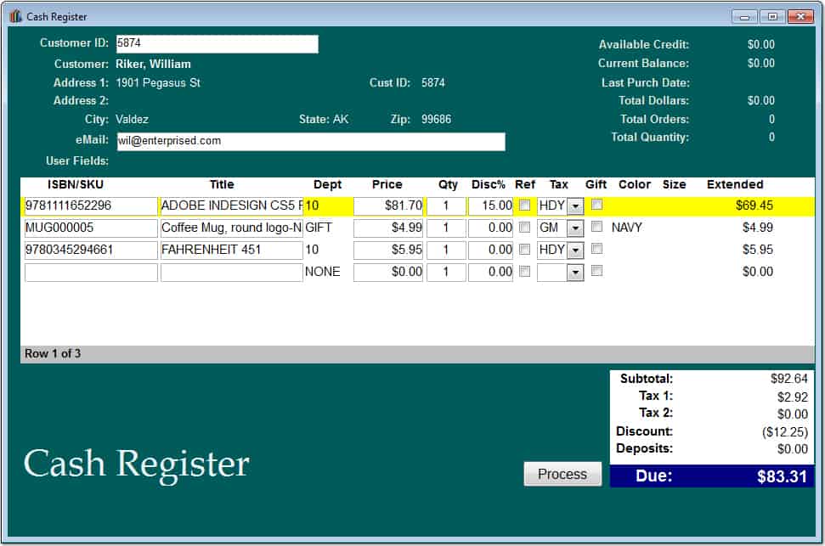Click the Cash Register app icon in title bar
This screenshot has width=825, height=546.
click(x=16, y=16)
